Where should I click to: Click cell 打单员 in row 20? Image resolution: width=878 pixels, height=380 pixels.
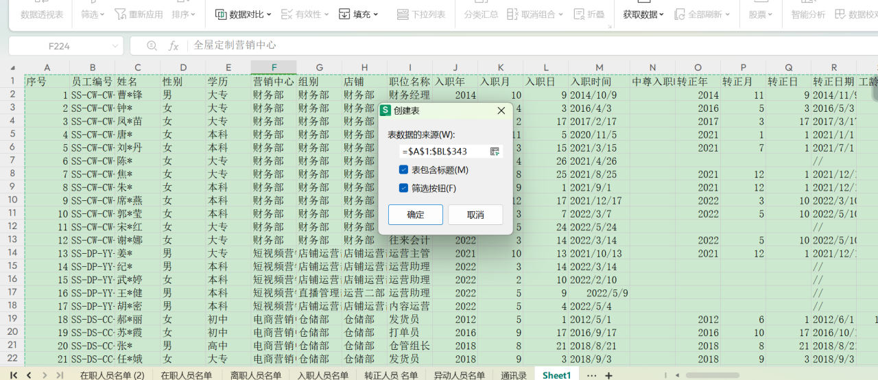410,333
